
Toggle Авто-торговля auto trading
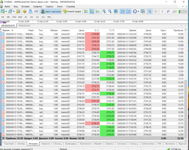[x=51, y=11]
